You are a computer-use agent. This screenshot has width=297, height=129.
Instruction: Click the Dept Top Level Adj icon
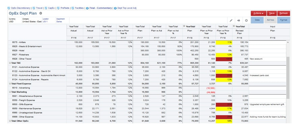tap(115, 8)
